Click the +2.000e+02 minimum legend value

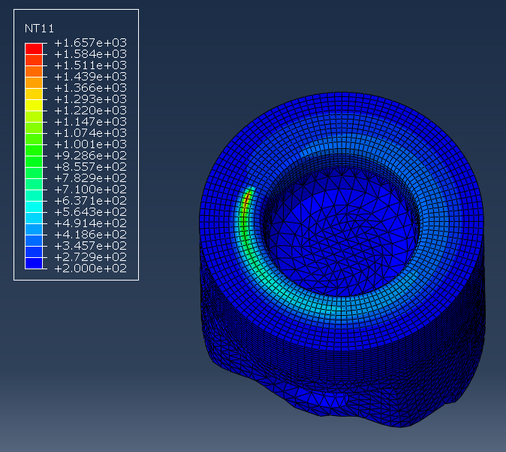coord(90,268)
